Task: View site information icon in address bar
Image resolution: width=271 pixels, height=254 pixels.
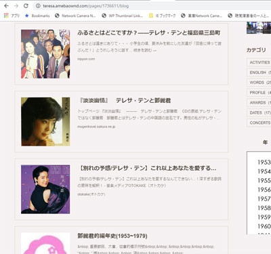Action: [38, 6]
